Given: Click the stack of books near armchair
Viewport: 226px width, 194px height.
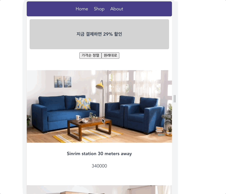Looking at the screenshot, I should tap(160, 131).
